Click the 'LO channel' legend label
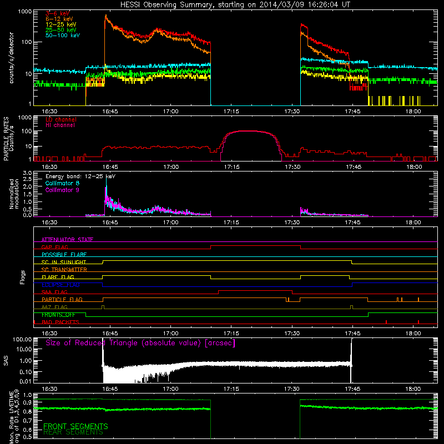This screenshot has width=444, height=444. point(61,119)
